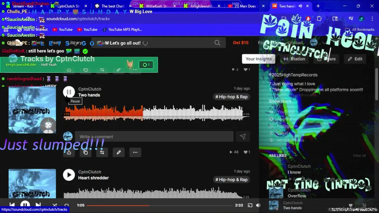Cast playback to a device
The image size is (379, 213).
click(x=250, y=205)
